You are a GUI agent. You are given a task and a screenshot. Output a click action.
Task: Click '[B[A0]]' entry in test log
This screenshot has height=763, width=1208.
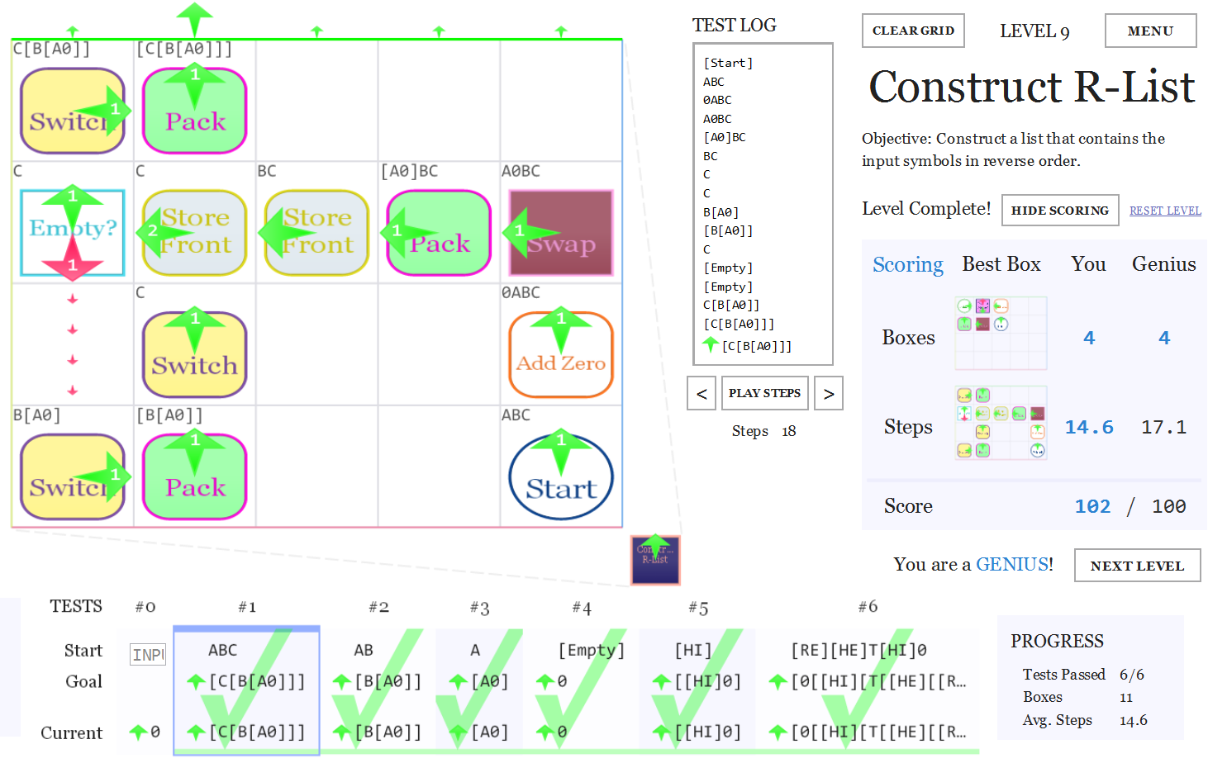(728, 230)
